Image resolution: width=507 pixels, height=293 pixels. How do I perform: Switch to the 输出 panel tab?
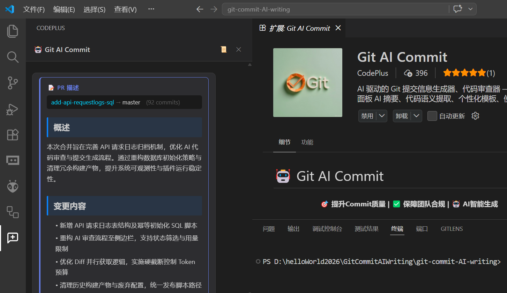click(x=293, y=229)
